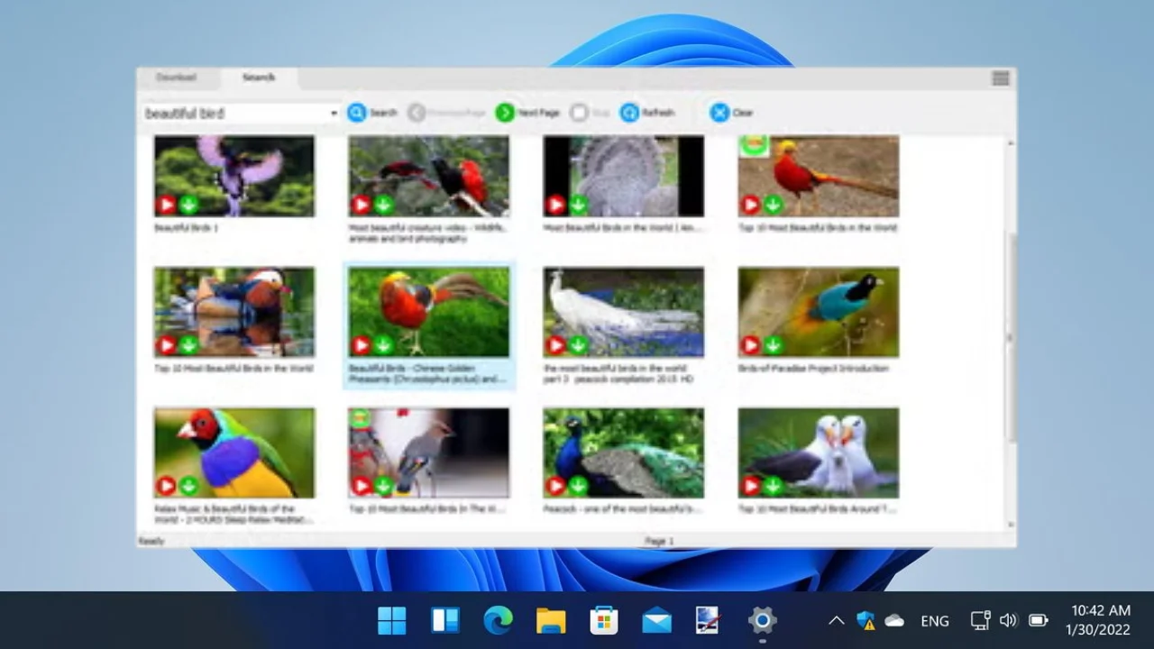
Task: Download the 'Relax Music & Beautiful Birds' video
Action: tap(188, 486)
